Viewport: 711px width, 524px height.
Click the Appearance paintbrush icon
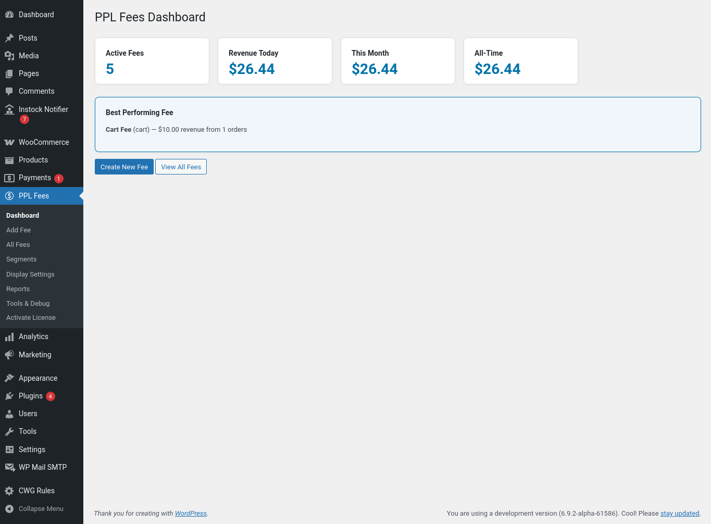pos(9,378)
